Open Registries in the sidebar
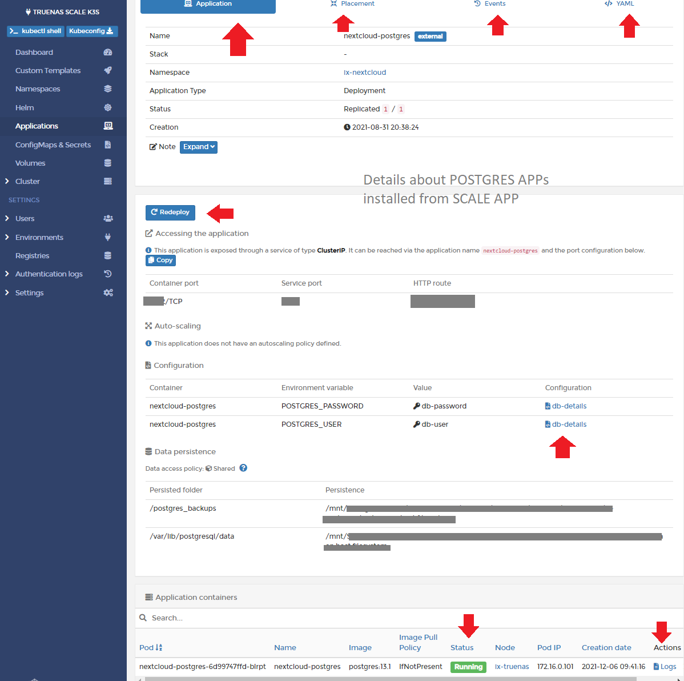This screenshot has height=681, width=684. tap(33, 255)
